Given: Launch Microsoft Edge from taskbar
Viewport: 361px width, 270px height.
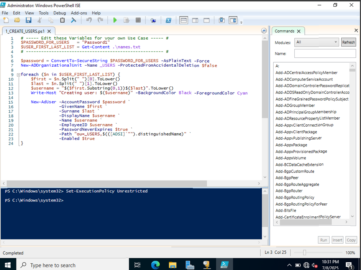Looking at the screenshot, I should [156, 265].
